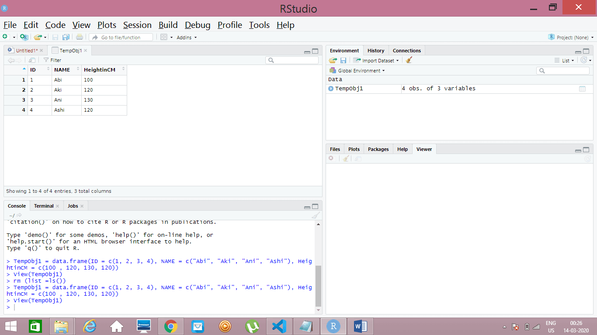Image resolution: width=597 pixels, height=335 pixels.
Task: Click the clear console broom icon
Action: click(316, 215)
